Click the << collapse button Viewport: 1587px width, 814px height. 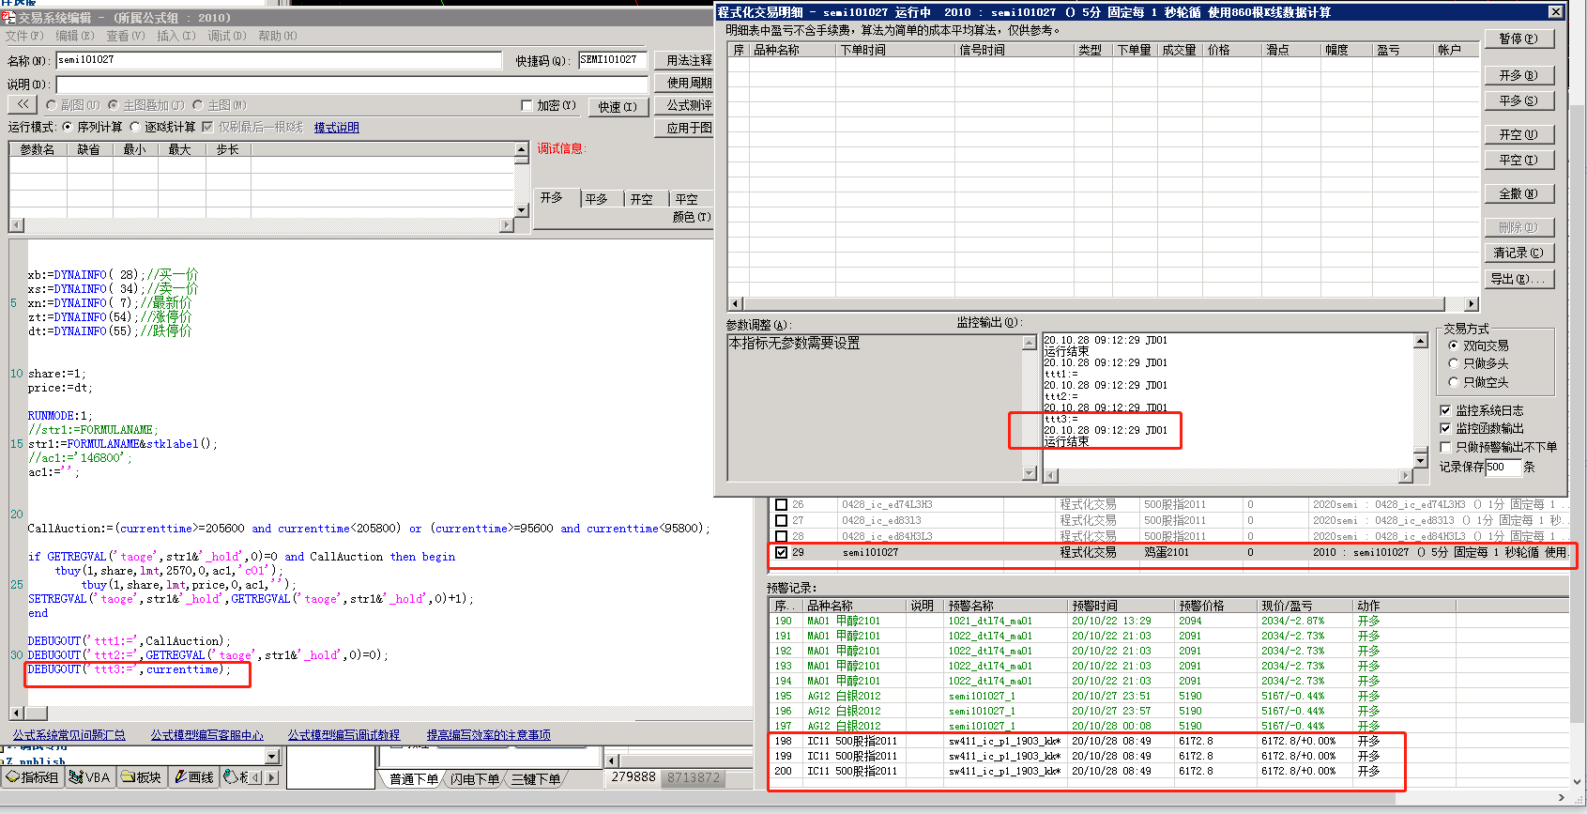23,105
